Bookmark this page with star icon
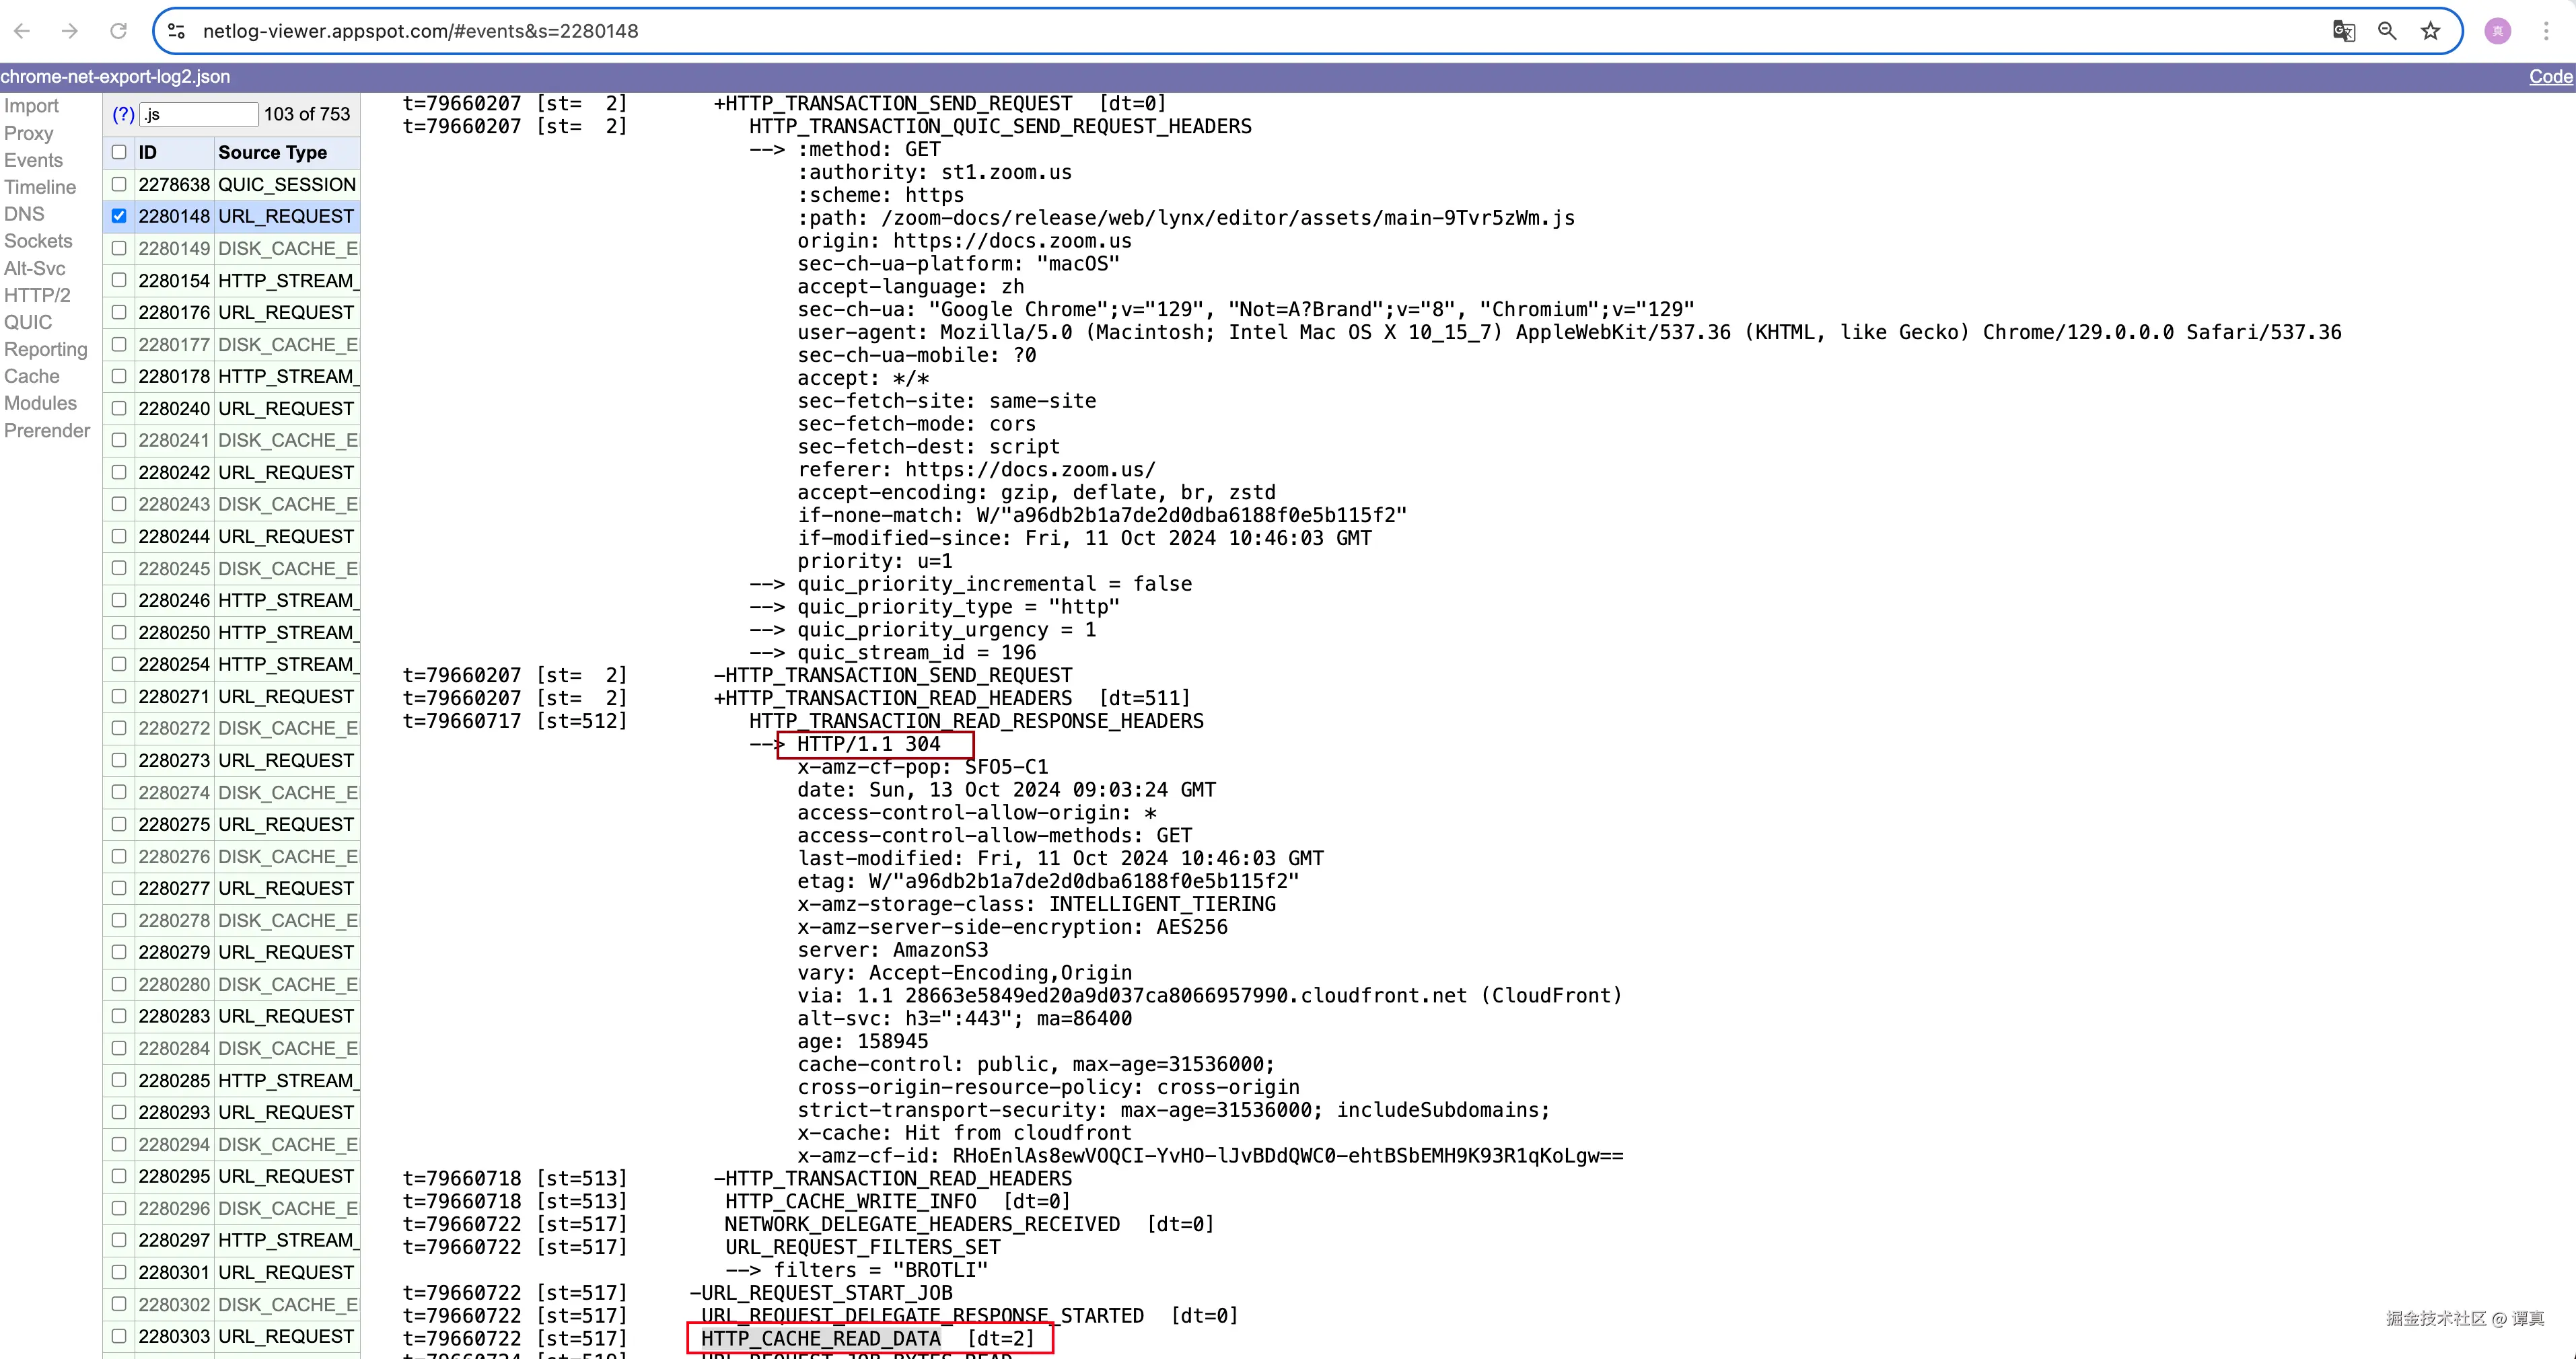Image resolution: width=2576 pixels, height=1359 pixels. pos(2431,31)
